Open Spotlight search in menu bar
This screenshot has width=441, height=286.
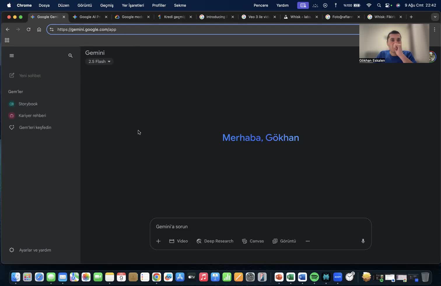[379, 5]
